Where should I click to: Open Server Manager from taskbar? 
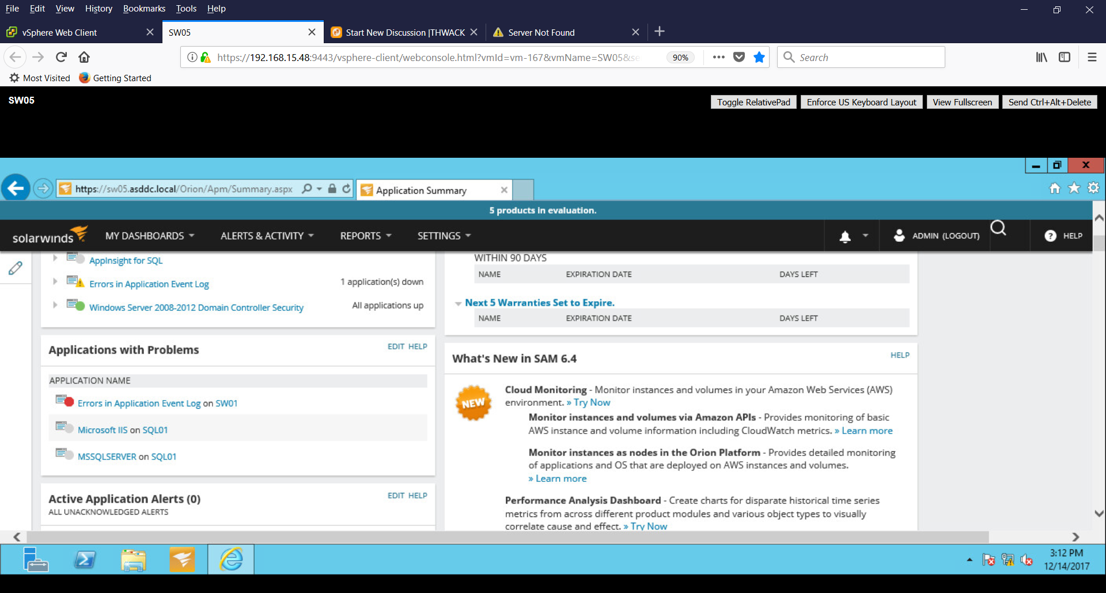[x=35, y=559]
